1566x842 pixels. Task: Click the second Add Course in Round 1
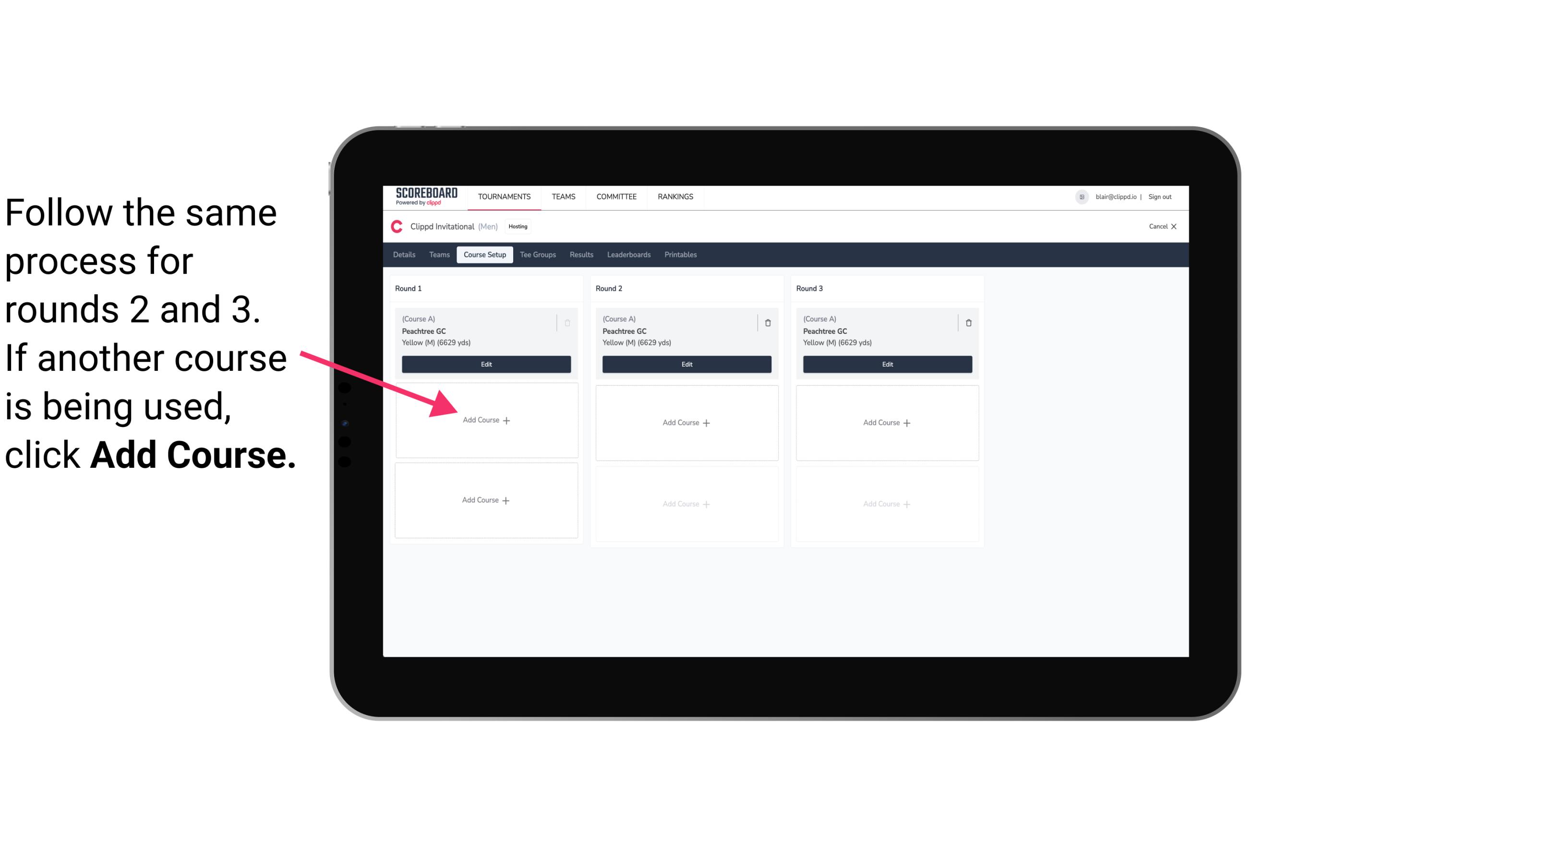(x=485, y=500)
